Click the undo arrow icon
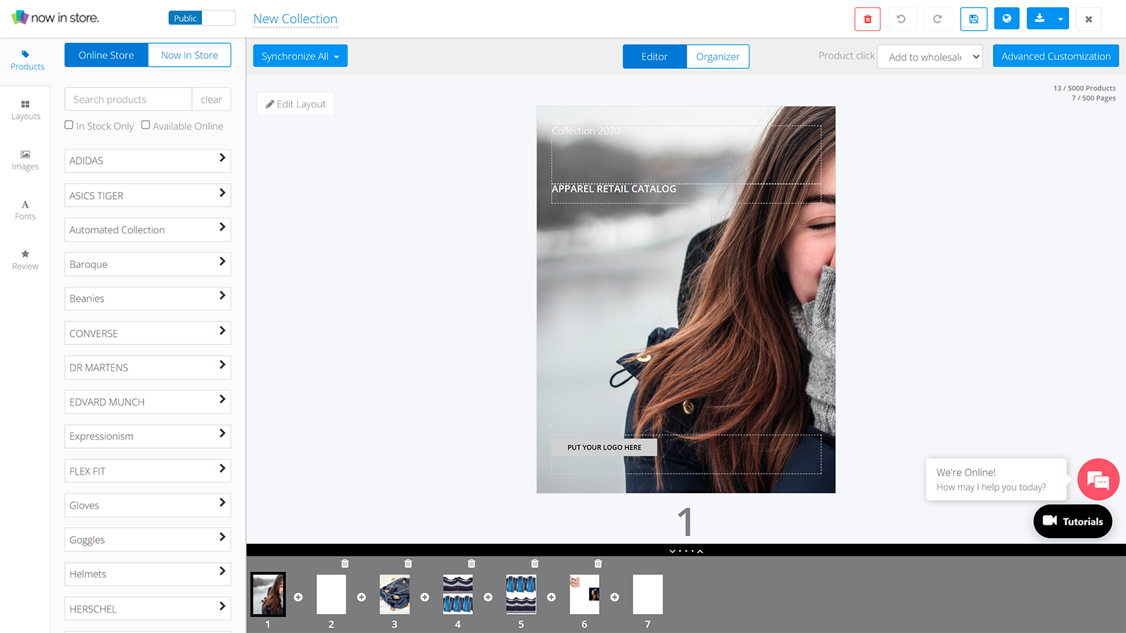Screen dimensions: 1126x633 click(x=901, y=19)
